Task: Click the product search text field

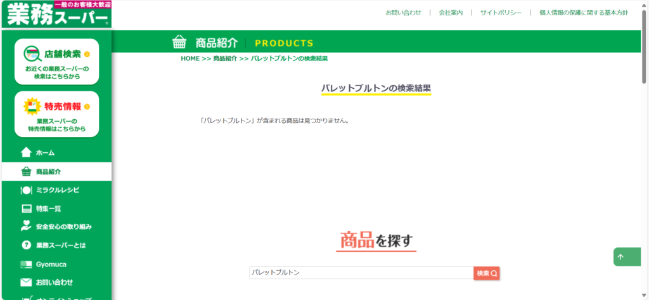Action: pos(361,273)
